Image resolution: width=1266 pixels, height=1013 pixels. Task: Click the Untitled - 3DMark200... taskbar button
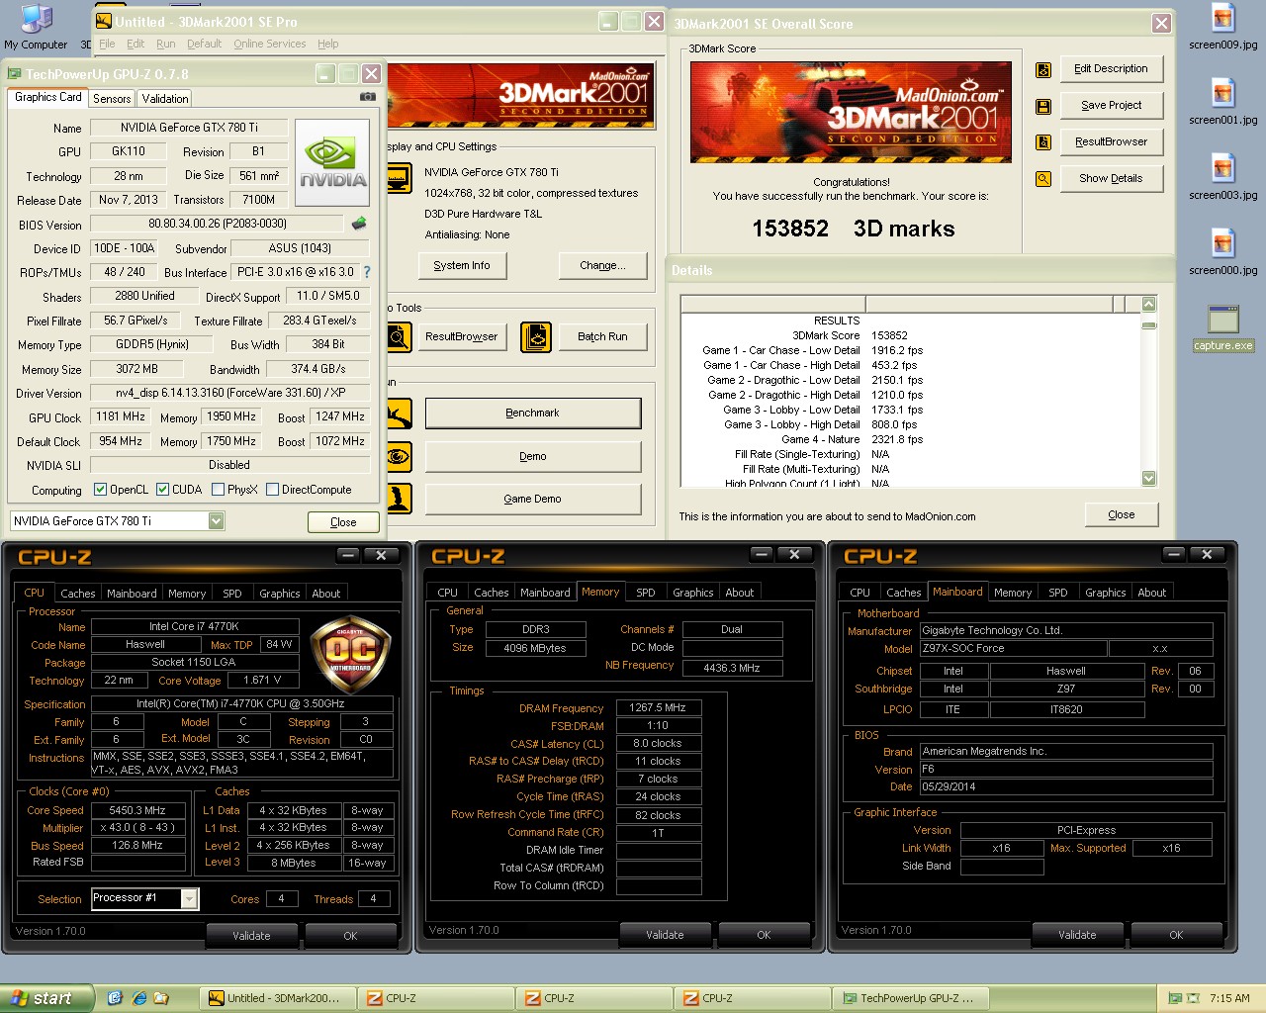pos(278,998)
